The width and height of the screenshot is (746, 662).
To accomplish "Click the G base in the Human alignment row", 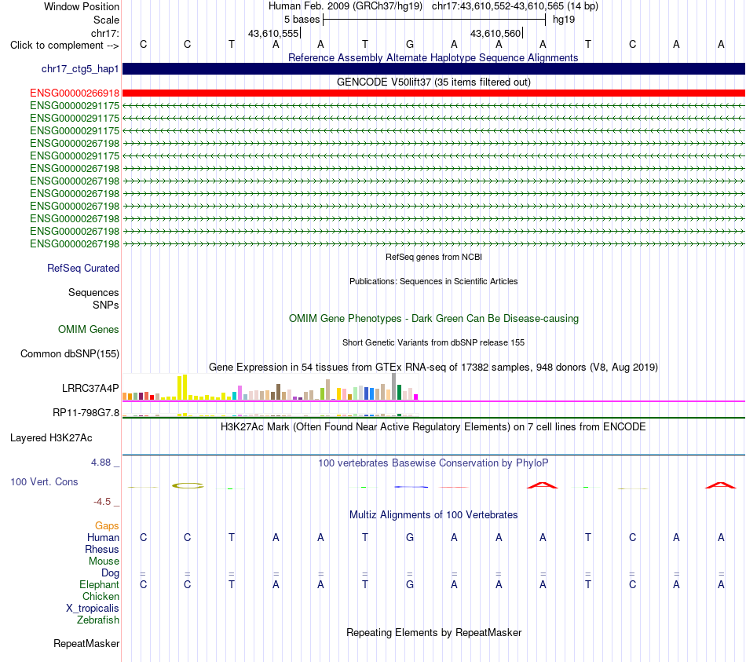I will [410, 537].
